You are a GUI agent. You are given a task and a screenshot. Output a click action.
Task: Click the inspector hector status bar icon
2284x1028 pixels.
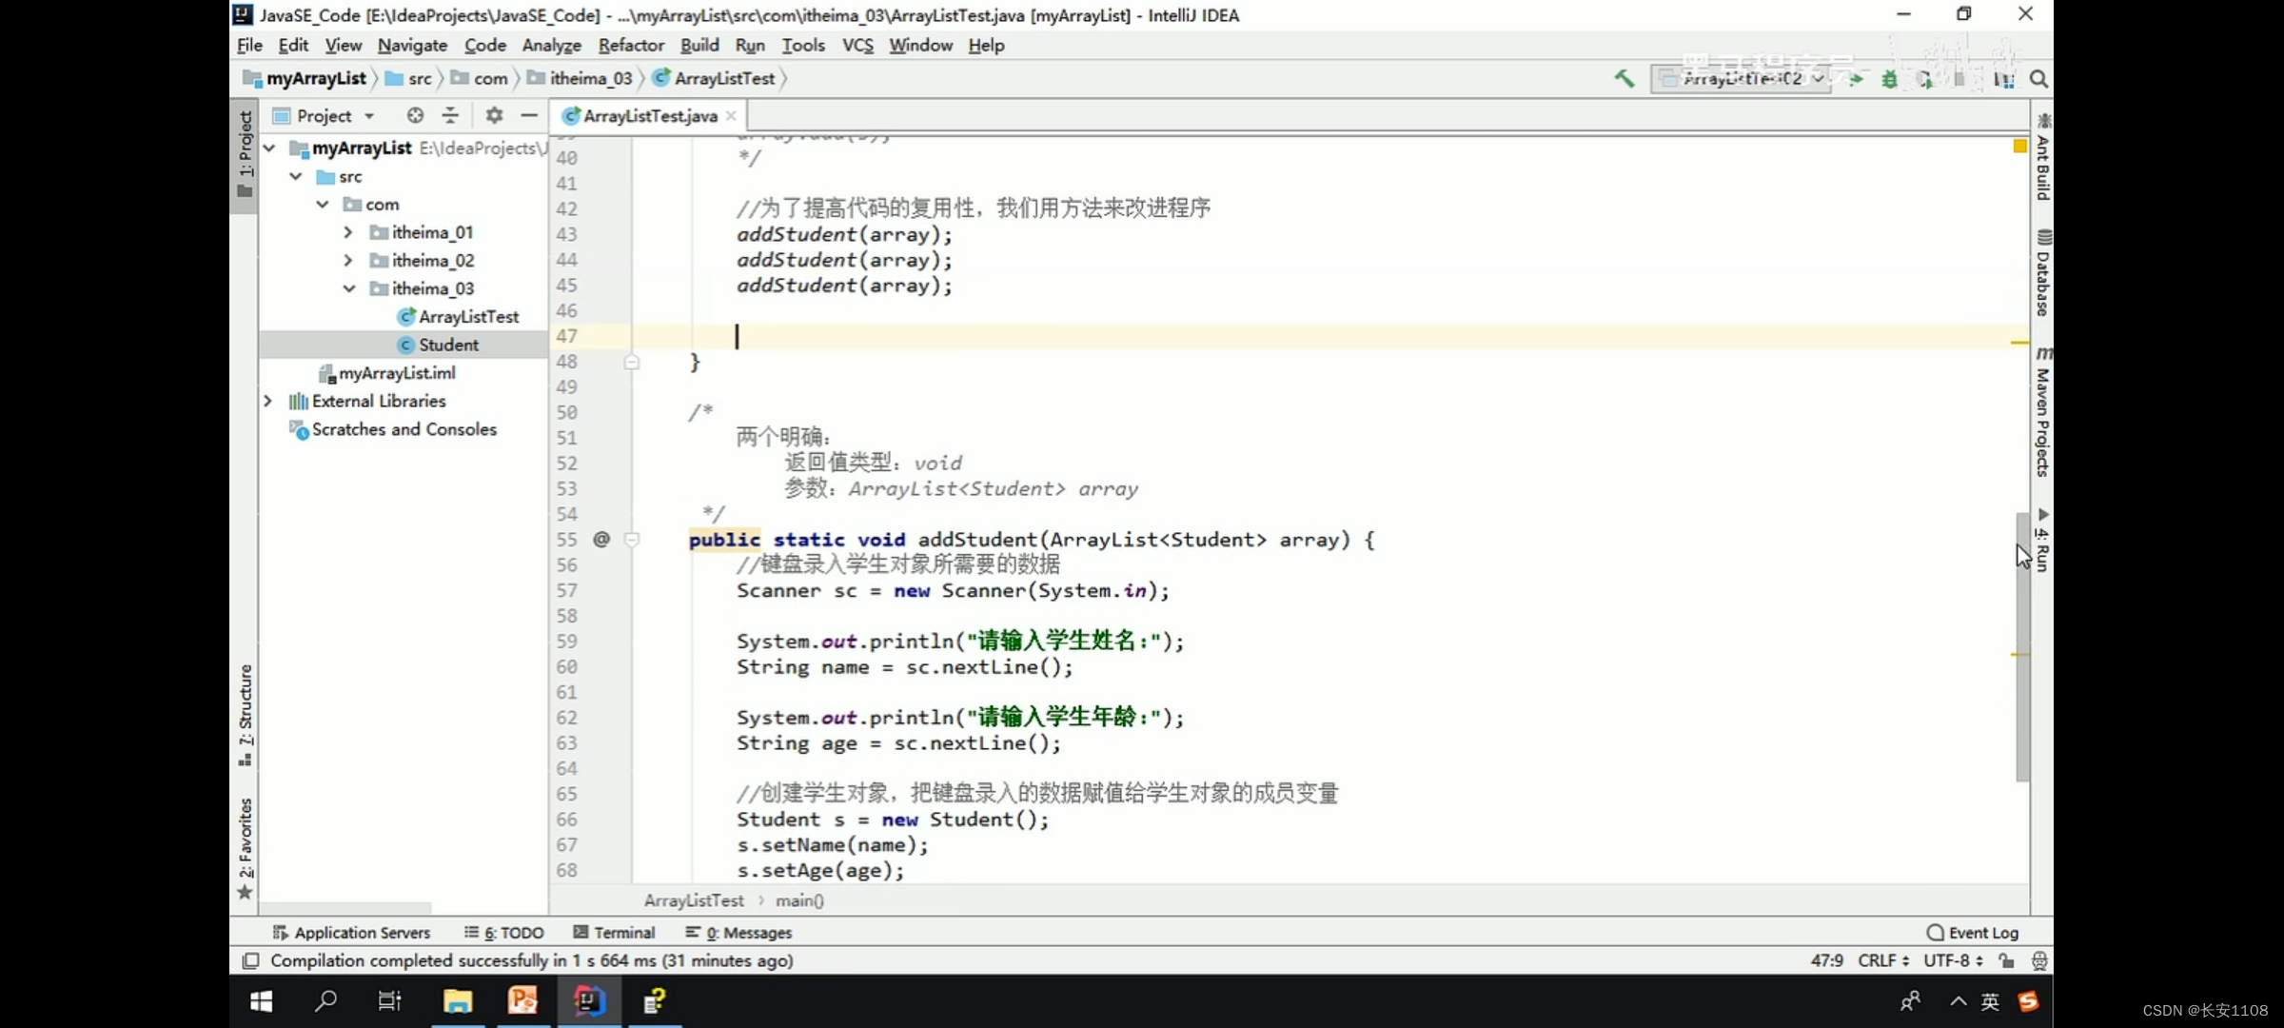click(2038, 960)
